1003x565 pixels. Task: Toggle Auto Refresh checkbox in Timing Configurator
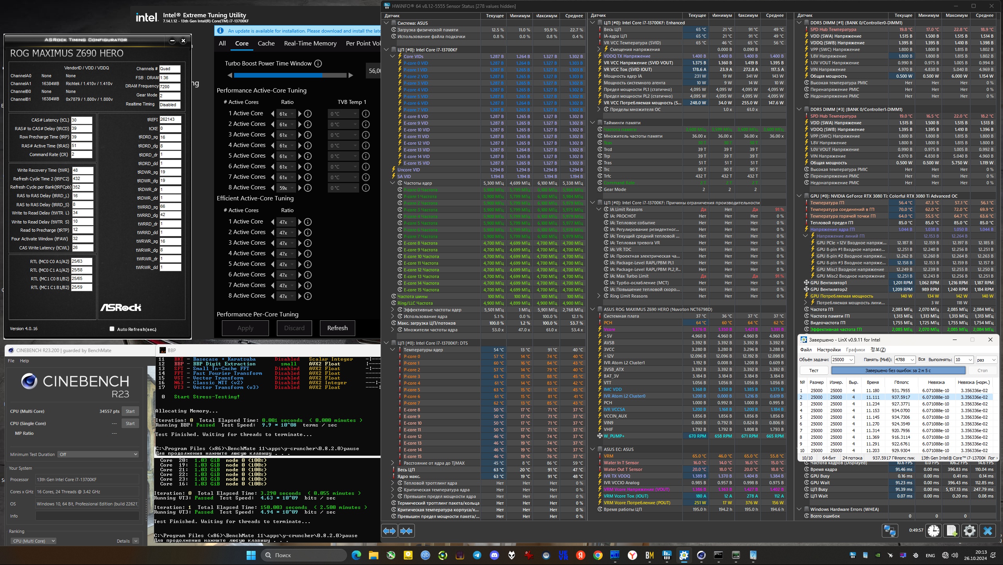point(112,329)
